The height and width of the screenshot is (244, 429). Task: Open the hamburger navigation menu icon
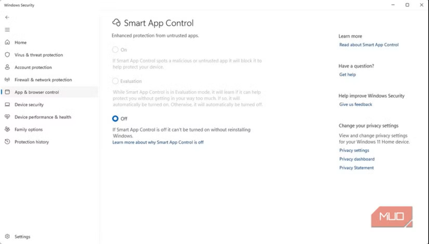pyautogui.click(x=7, y=30)
